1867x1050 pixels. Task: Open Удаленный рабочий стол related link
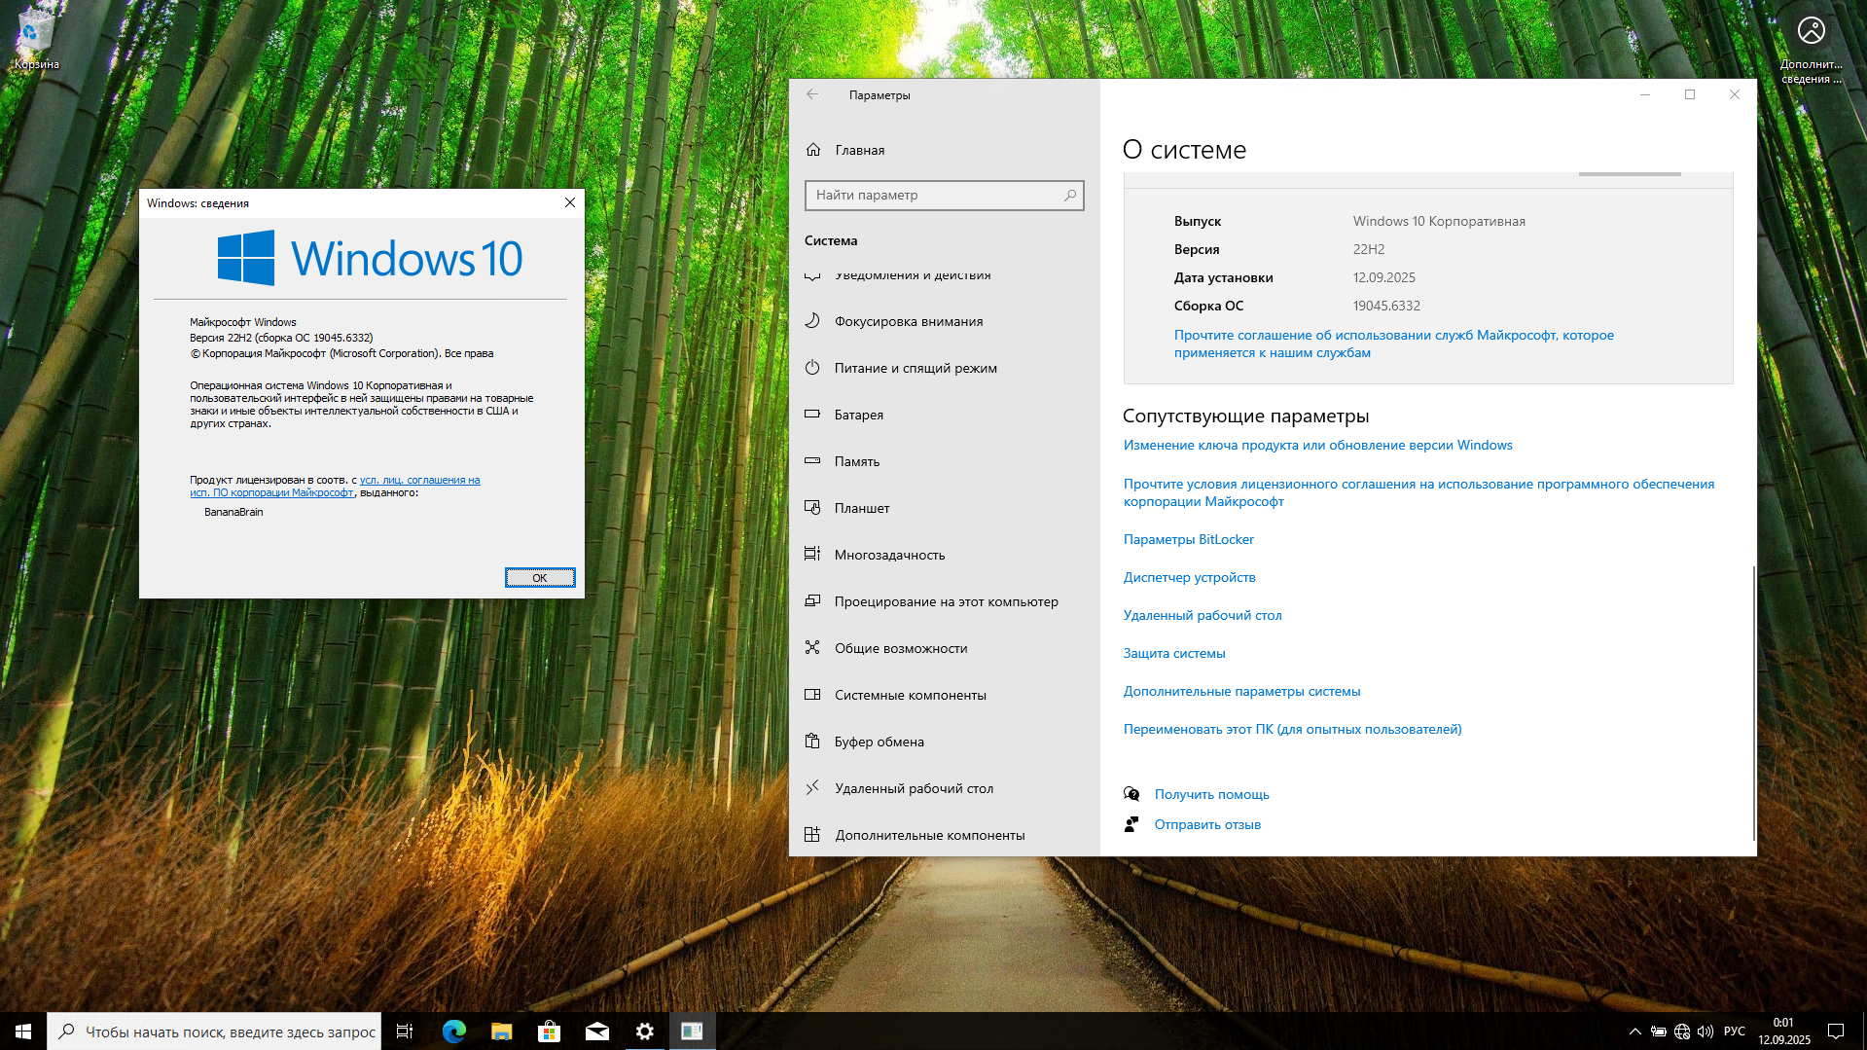pos(1203,615)
